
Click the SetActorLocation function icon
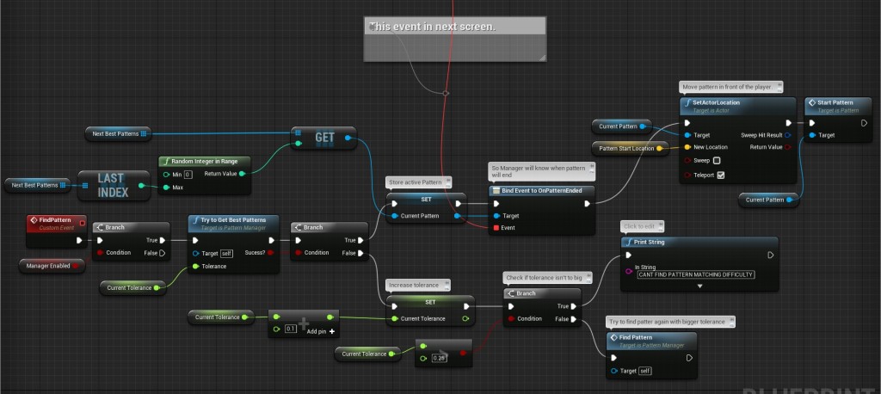(x=687, y=103)
